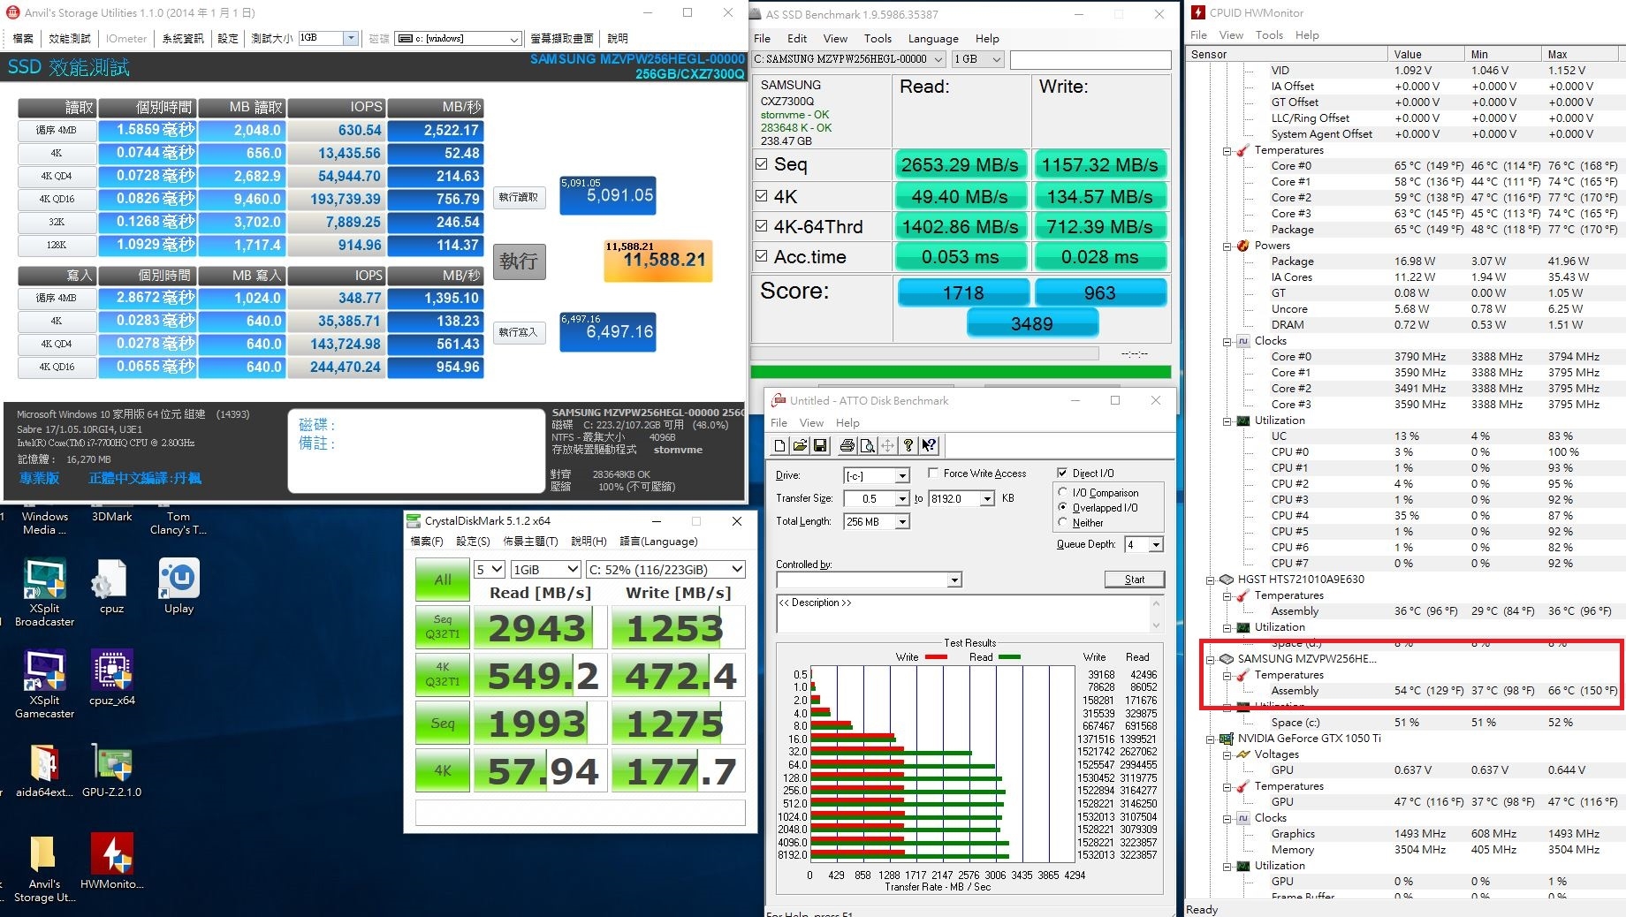Select the XSplit Gamecaster desktop icon
Viewport: 1626px width, 917px height.
click(x=44, y=685)
